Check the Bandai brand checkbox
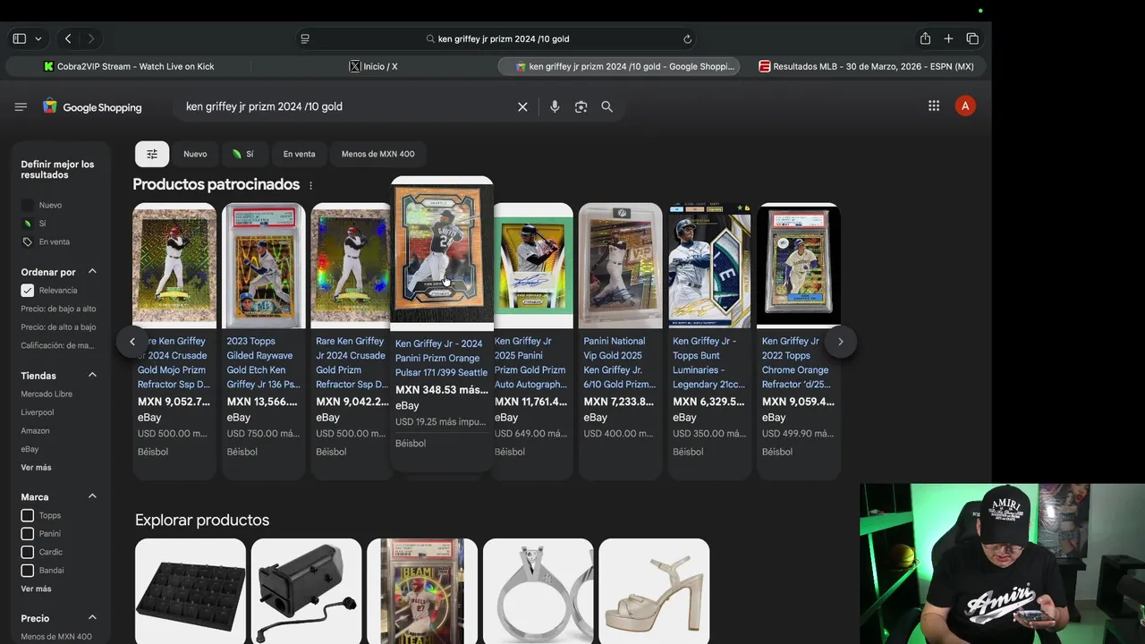 28,571
